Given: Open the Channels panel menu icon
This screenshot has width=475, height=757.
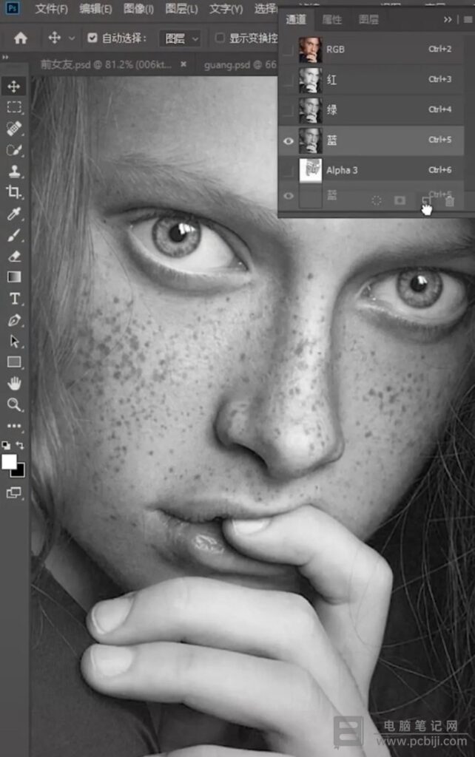Looking at the screenshot, I should pyautogui.click(x=468, y=19).
